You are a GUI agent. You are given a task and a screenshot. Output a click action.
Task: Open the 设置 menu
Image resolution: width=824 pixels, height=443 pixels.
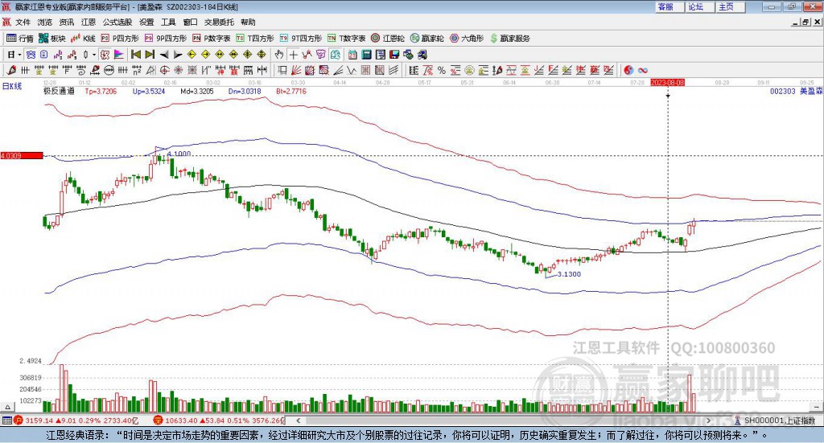pyautogui.click(x=146, y=22)
